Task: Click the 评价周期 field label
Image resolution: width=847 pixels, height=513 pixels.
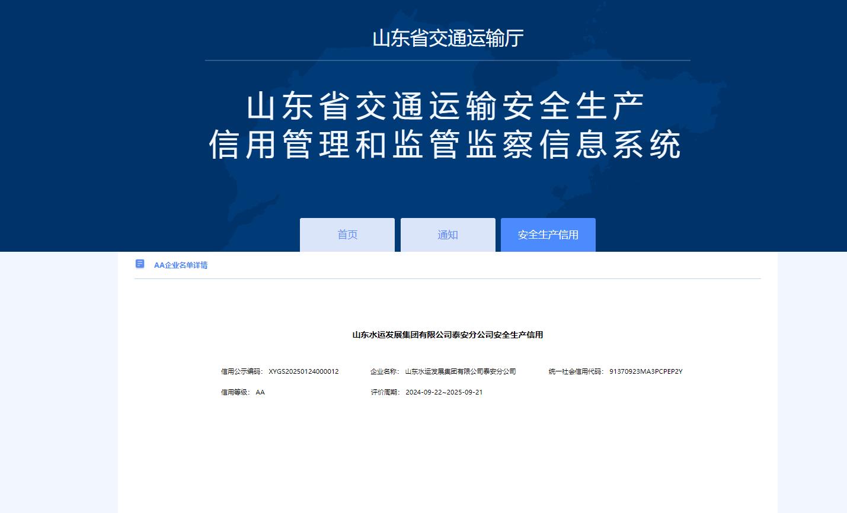Action: pyautogui.click(x=386, y=392)
